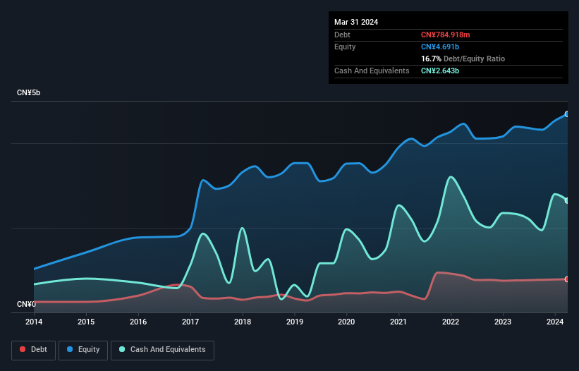The height and width of the screenshot is (371, 579).
Task: Select the 2019 x-axis label
Action: [295, 322]
